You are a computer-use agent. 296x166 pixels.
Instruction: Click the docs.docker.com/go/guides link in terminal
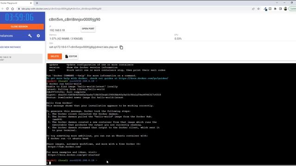coord(143,78)
